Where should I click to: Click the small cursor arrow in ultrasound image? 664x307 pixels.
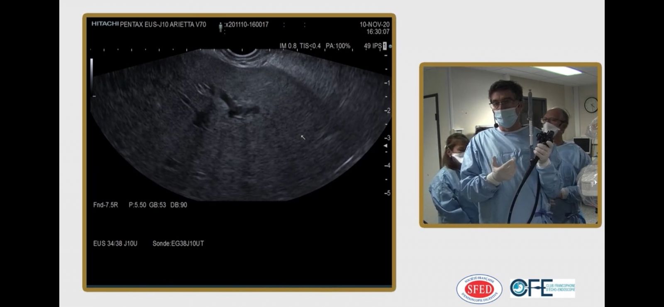point(303,137)
